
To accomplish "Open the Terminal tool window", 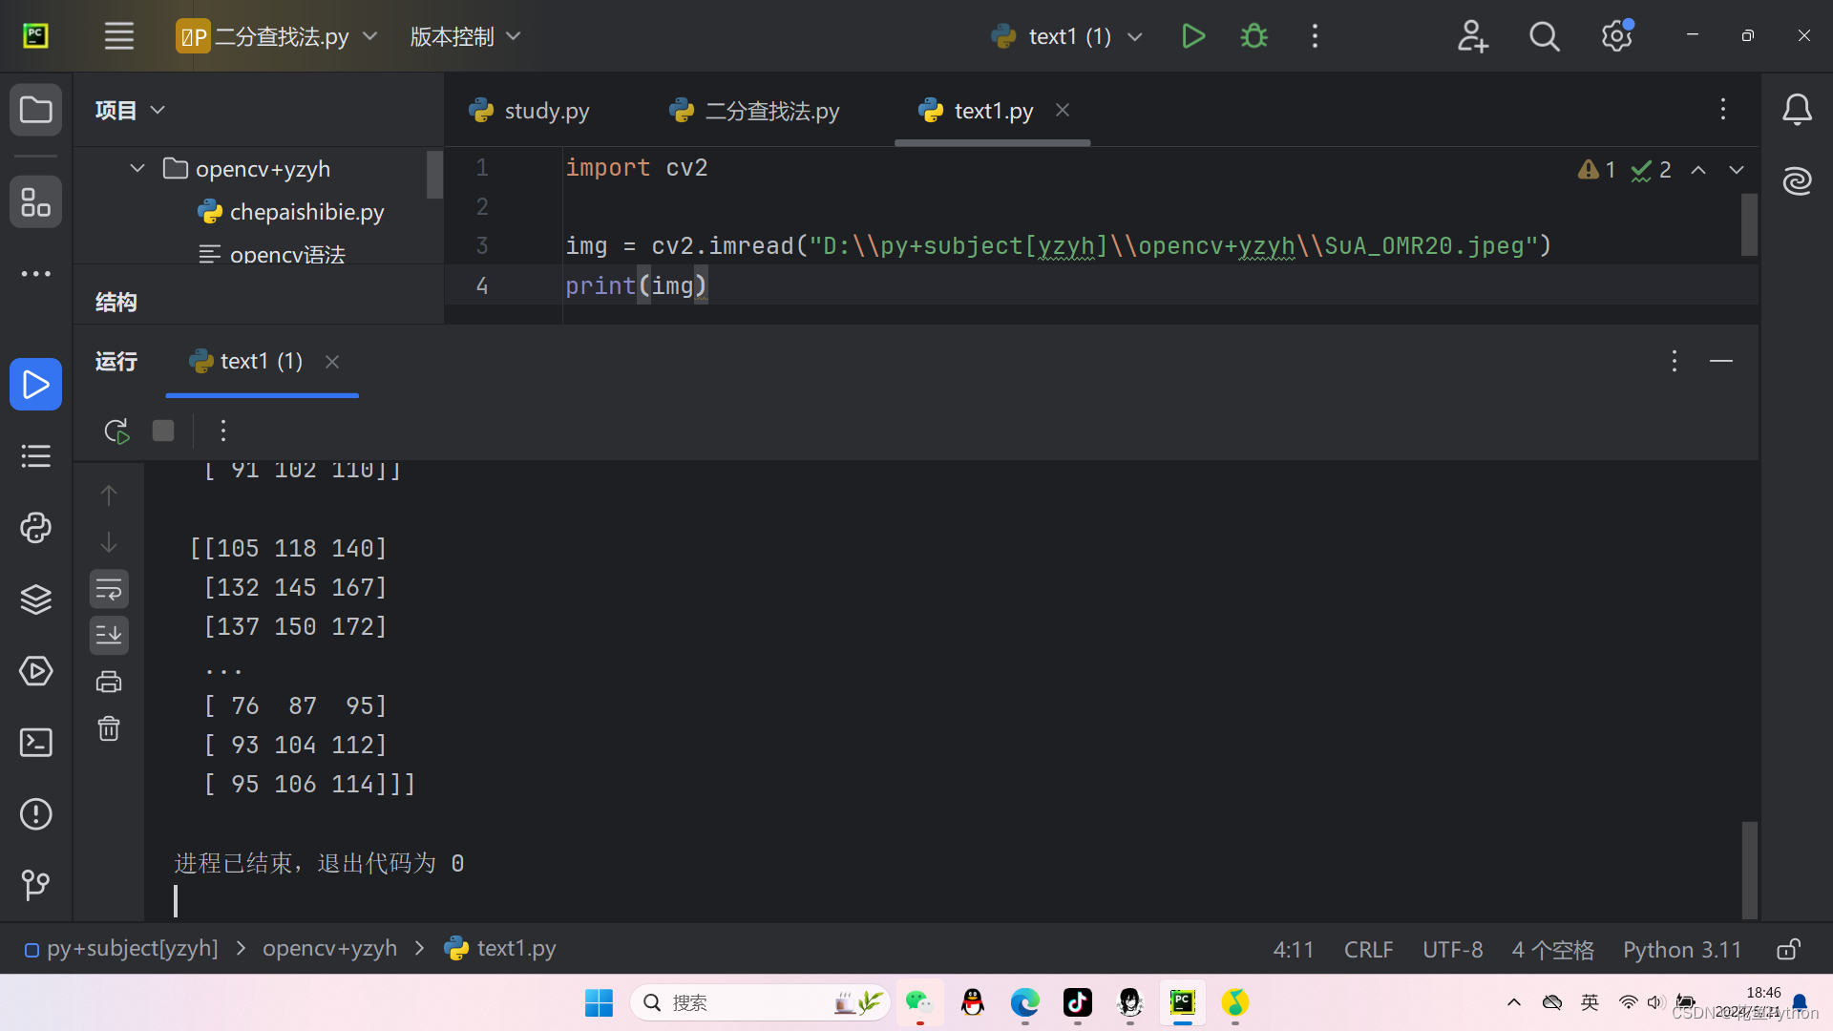I will pos(35,743).
